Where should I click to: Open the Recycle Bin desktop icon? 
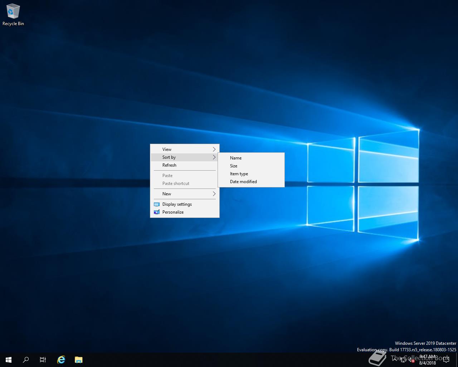13,15
